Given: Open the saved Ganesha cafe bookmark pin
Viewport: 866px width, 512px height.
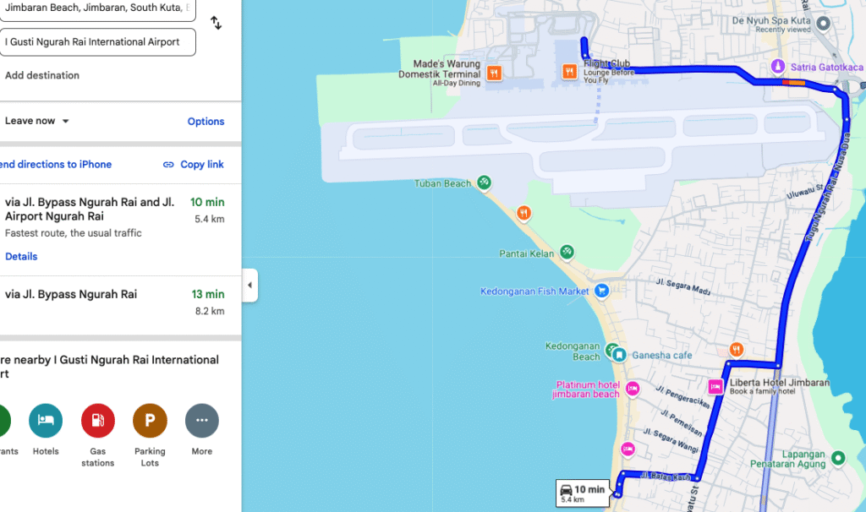Looking at the screenshot, I should pos(619,355).
